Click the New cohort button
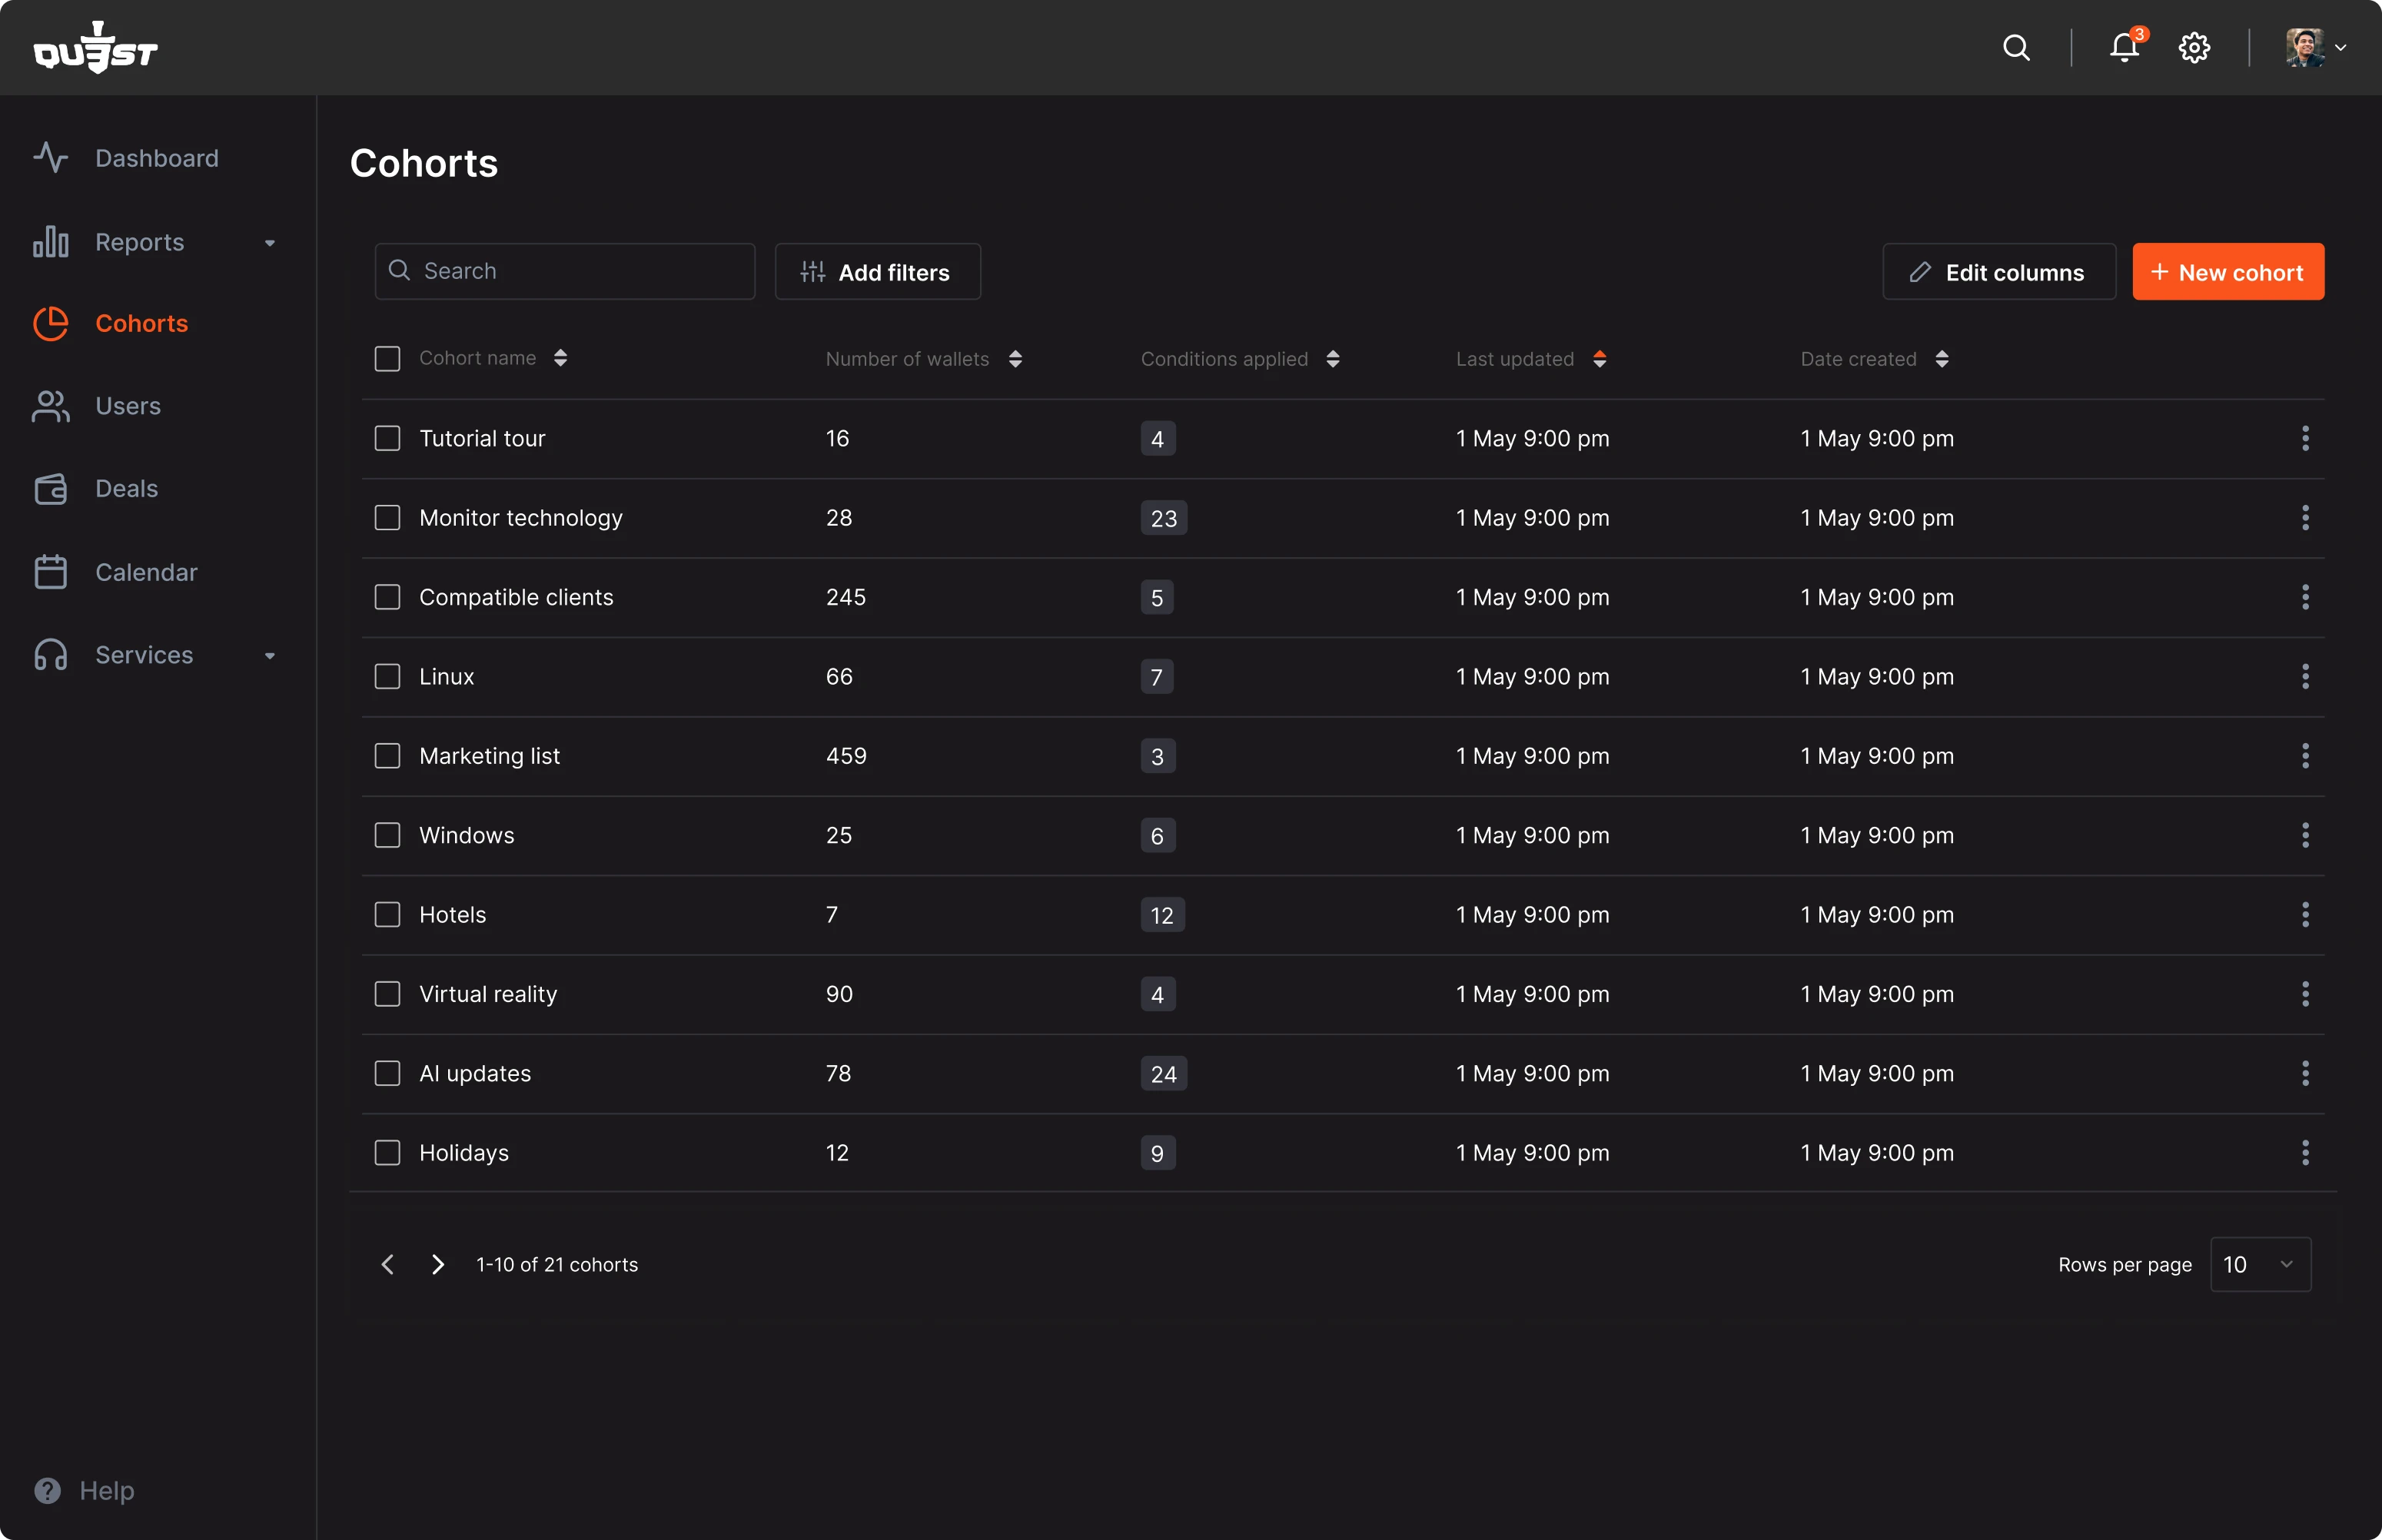Image resolution: width=2382 pixels, height=1540 pixels. point(2227,272)
